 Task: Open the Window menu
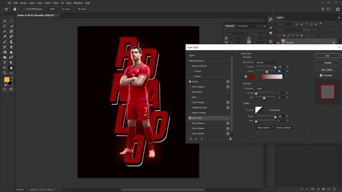coord(78,3)
